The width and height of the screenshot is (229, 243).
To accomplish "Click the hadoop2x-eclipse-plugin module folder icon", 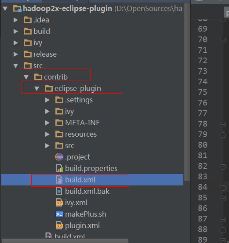I will tap(17, 8).
